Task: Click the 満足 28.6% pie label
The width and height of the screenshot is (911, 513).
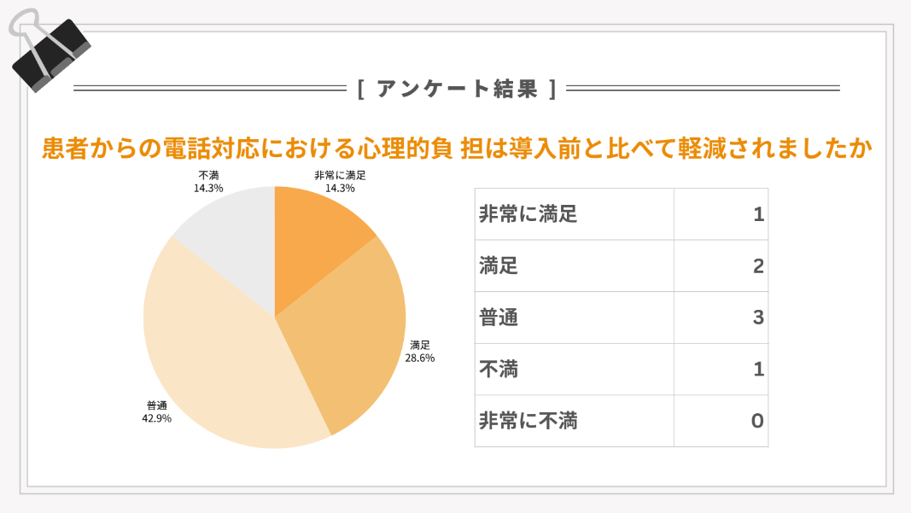Action: pyautogui.click(x=419, y=352)
